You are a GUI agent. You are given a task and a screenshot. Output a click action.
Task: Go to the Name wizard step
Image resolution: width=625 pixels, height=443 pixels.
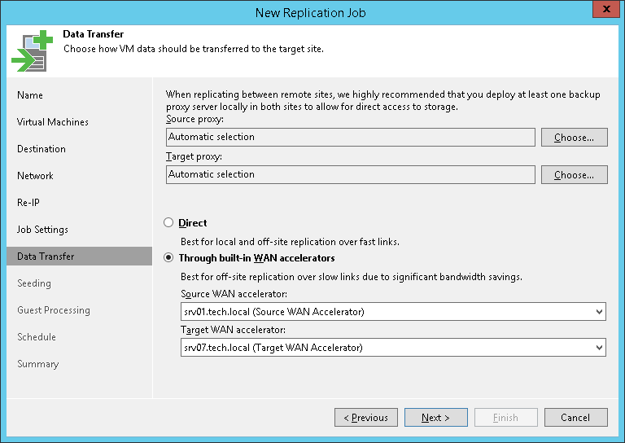click(x=30, y=95)
